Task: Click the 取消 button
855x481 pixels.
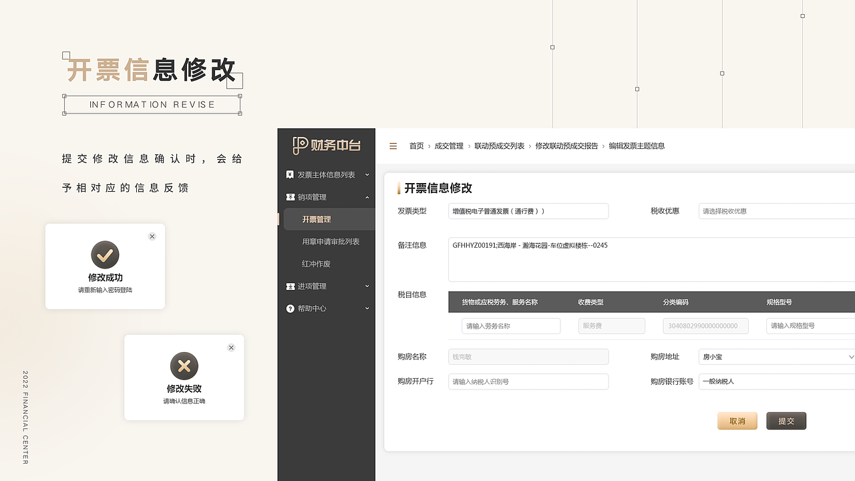Action: pos(737,421)
